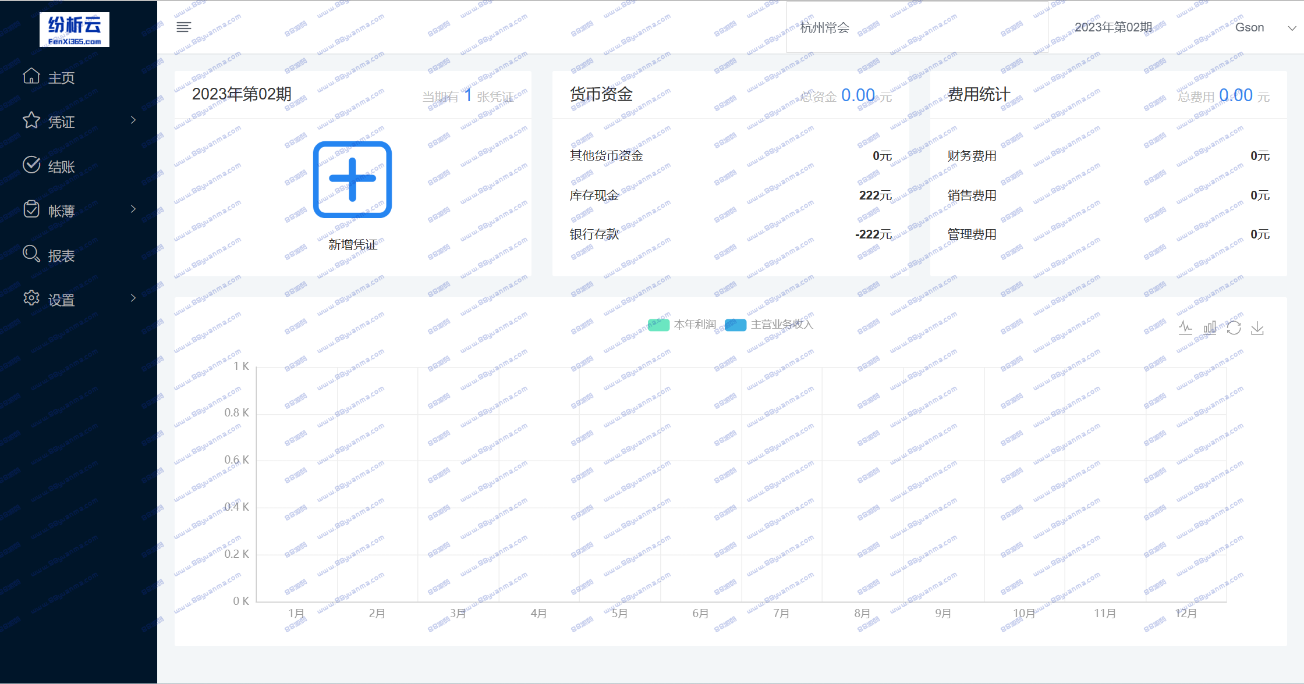Click the FenXi365 logo
This screenshot has width=1304, height=684.
pos(75,30)
